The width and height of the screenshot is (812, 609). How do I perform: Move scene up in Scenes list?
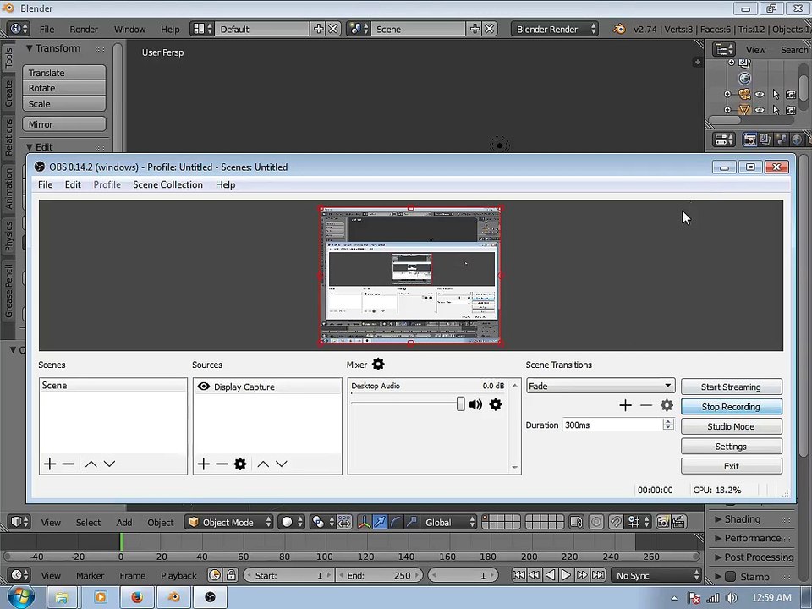click(91, 464)
